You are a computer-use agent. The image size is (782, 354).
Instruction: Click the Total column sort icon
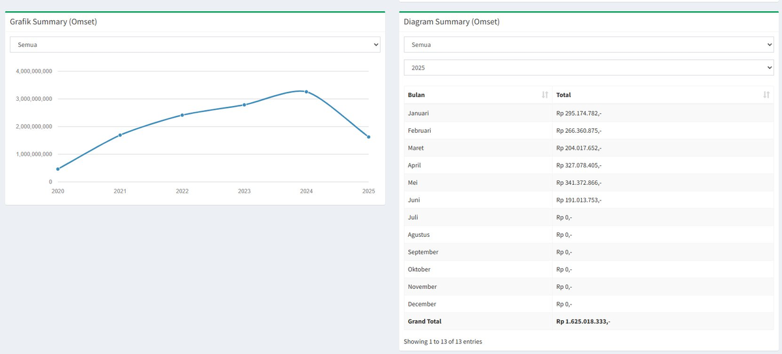pyautogui.click(x=766, y=95)
